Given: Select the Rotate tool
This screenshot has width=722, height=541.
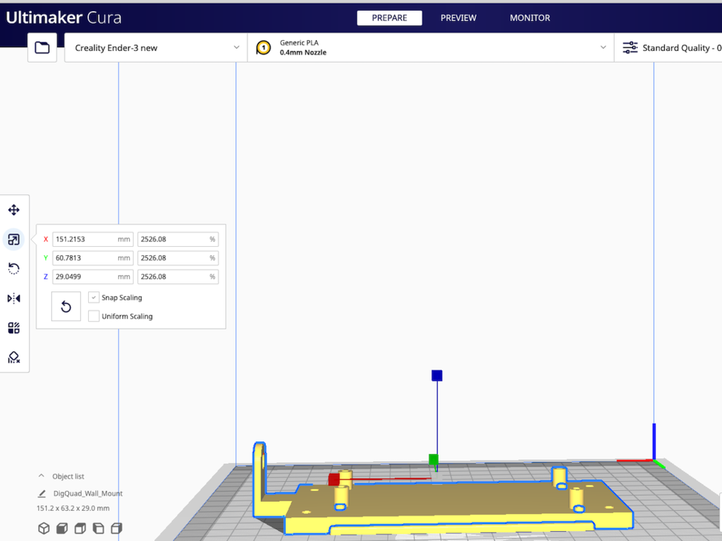Looking at the screenshot, I should tap(13, 269).
